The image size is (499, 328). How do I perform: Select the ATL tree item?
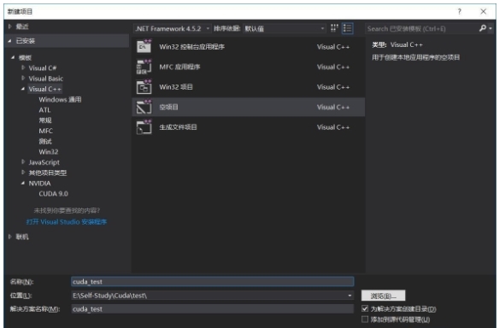(44, 110)
